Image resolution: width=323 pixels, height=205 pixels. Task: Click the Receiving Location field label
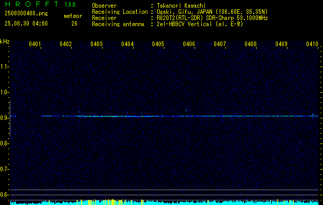(x=120, y=12)
